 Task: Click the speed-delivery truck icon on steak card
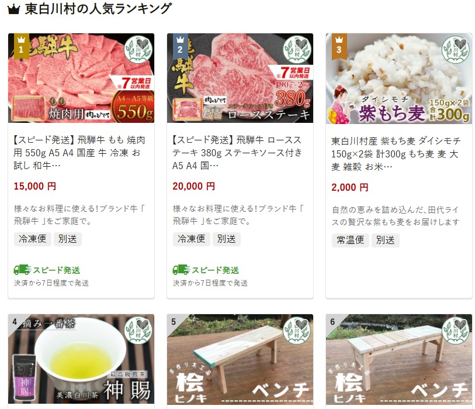[x=181, y=270]
